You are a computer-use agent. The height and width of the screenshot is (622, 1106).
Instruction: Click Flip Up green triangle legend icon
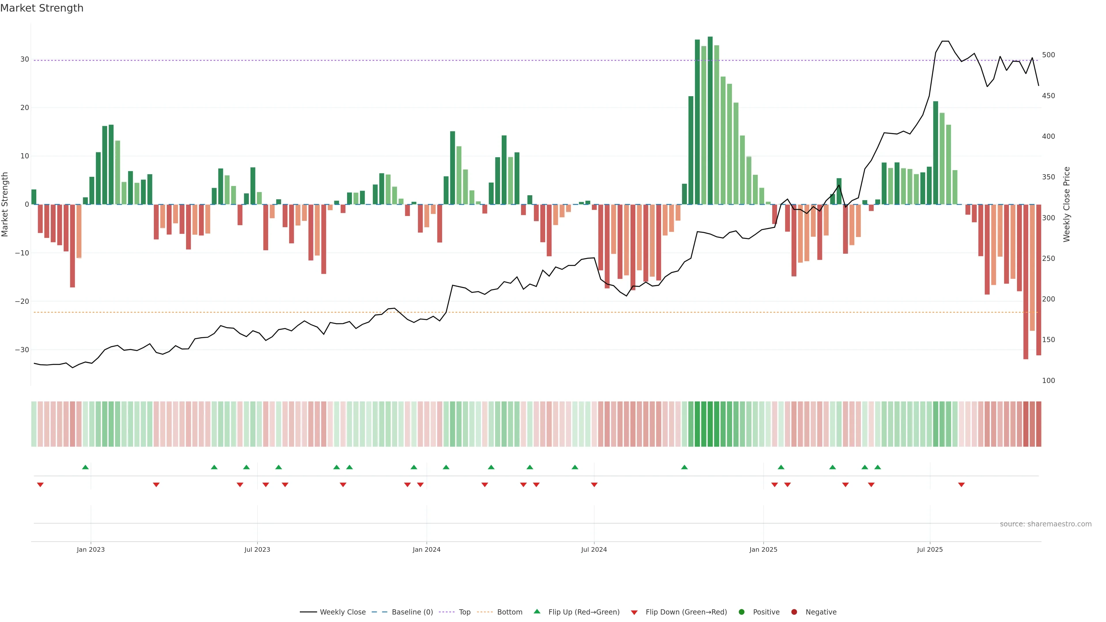click(537, 612)
